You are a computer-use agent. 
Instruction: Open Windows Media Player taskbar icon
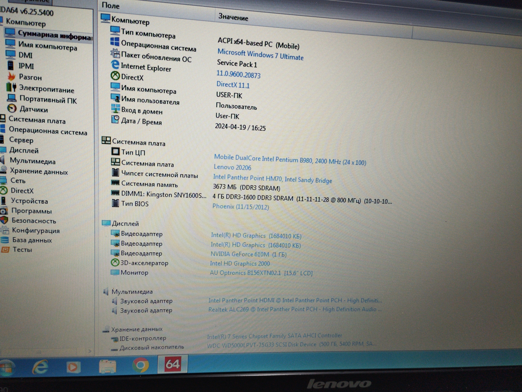point(73,367)
